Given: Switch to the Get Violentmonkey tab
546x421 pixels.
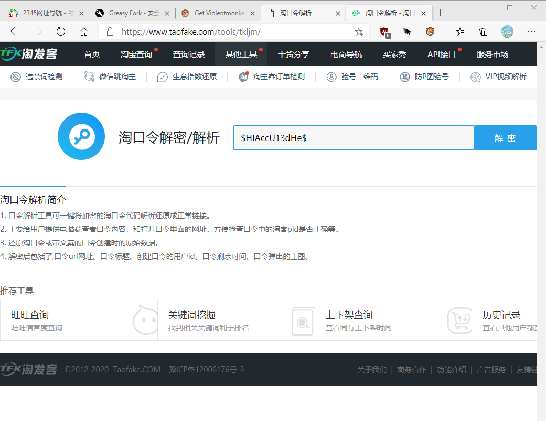Looking at the screenshot, I should [218, 13].
